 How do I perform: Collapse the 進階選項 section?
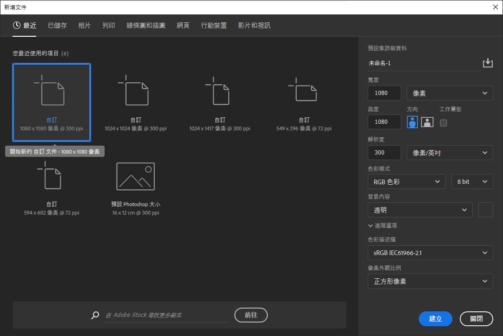coord(382,225)
